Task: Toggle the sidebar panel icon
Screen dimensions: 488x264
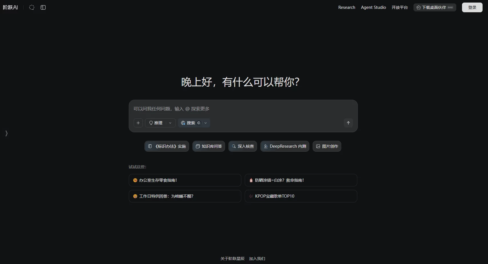Action: 43,7
